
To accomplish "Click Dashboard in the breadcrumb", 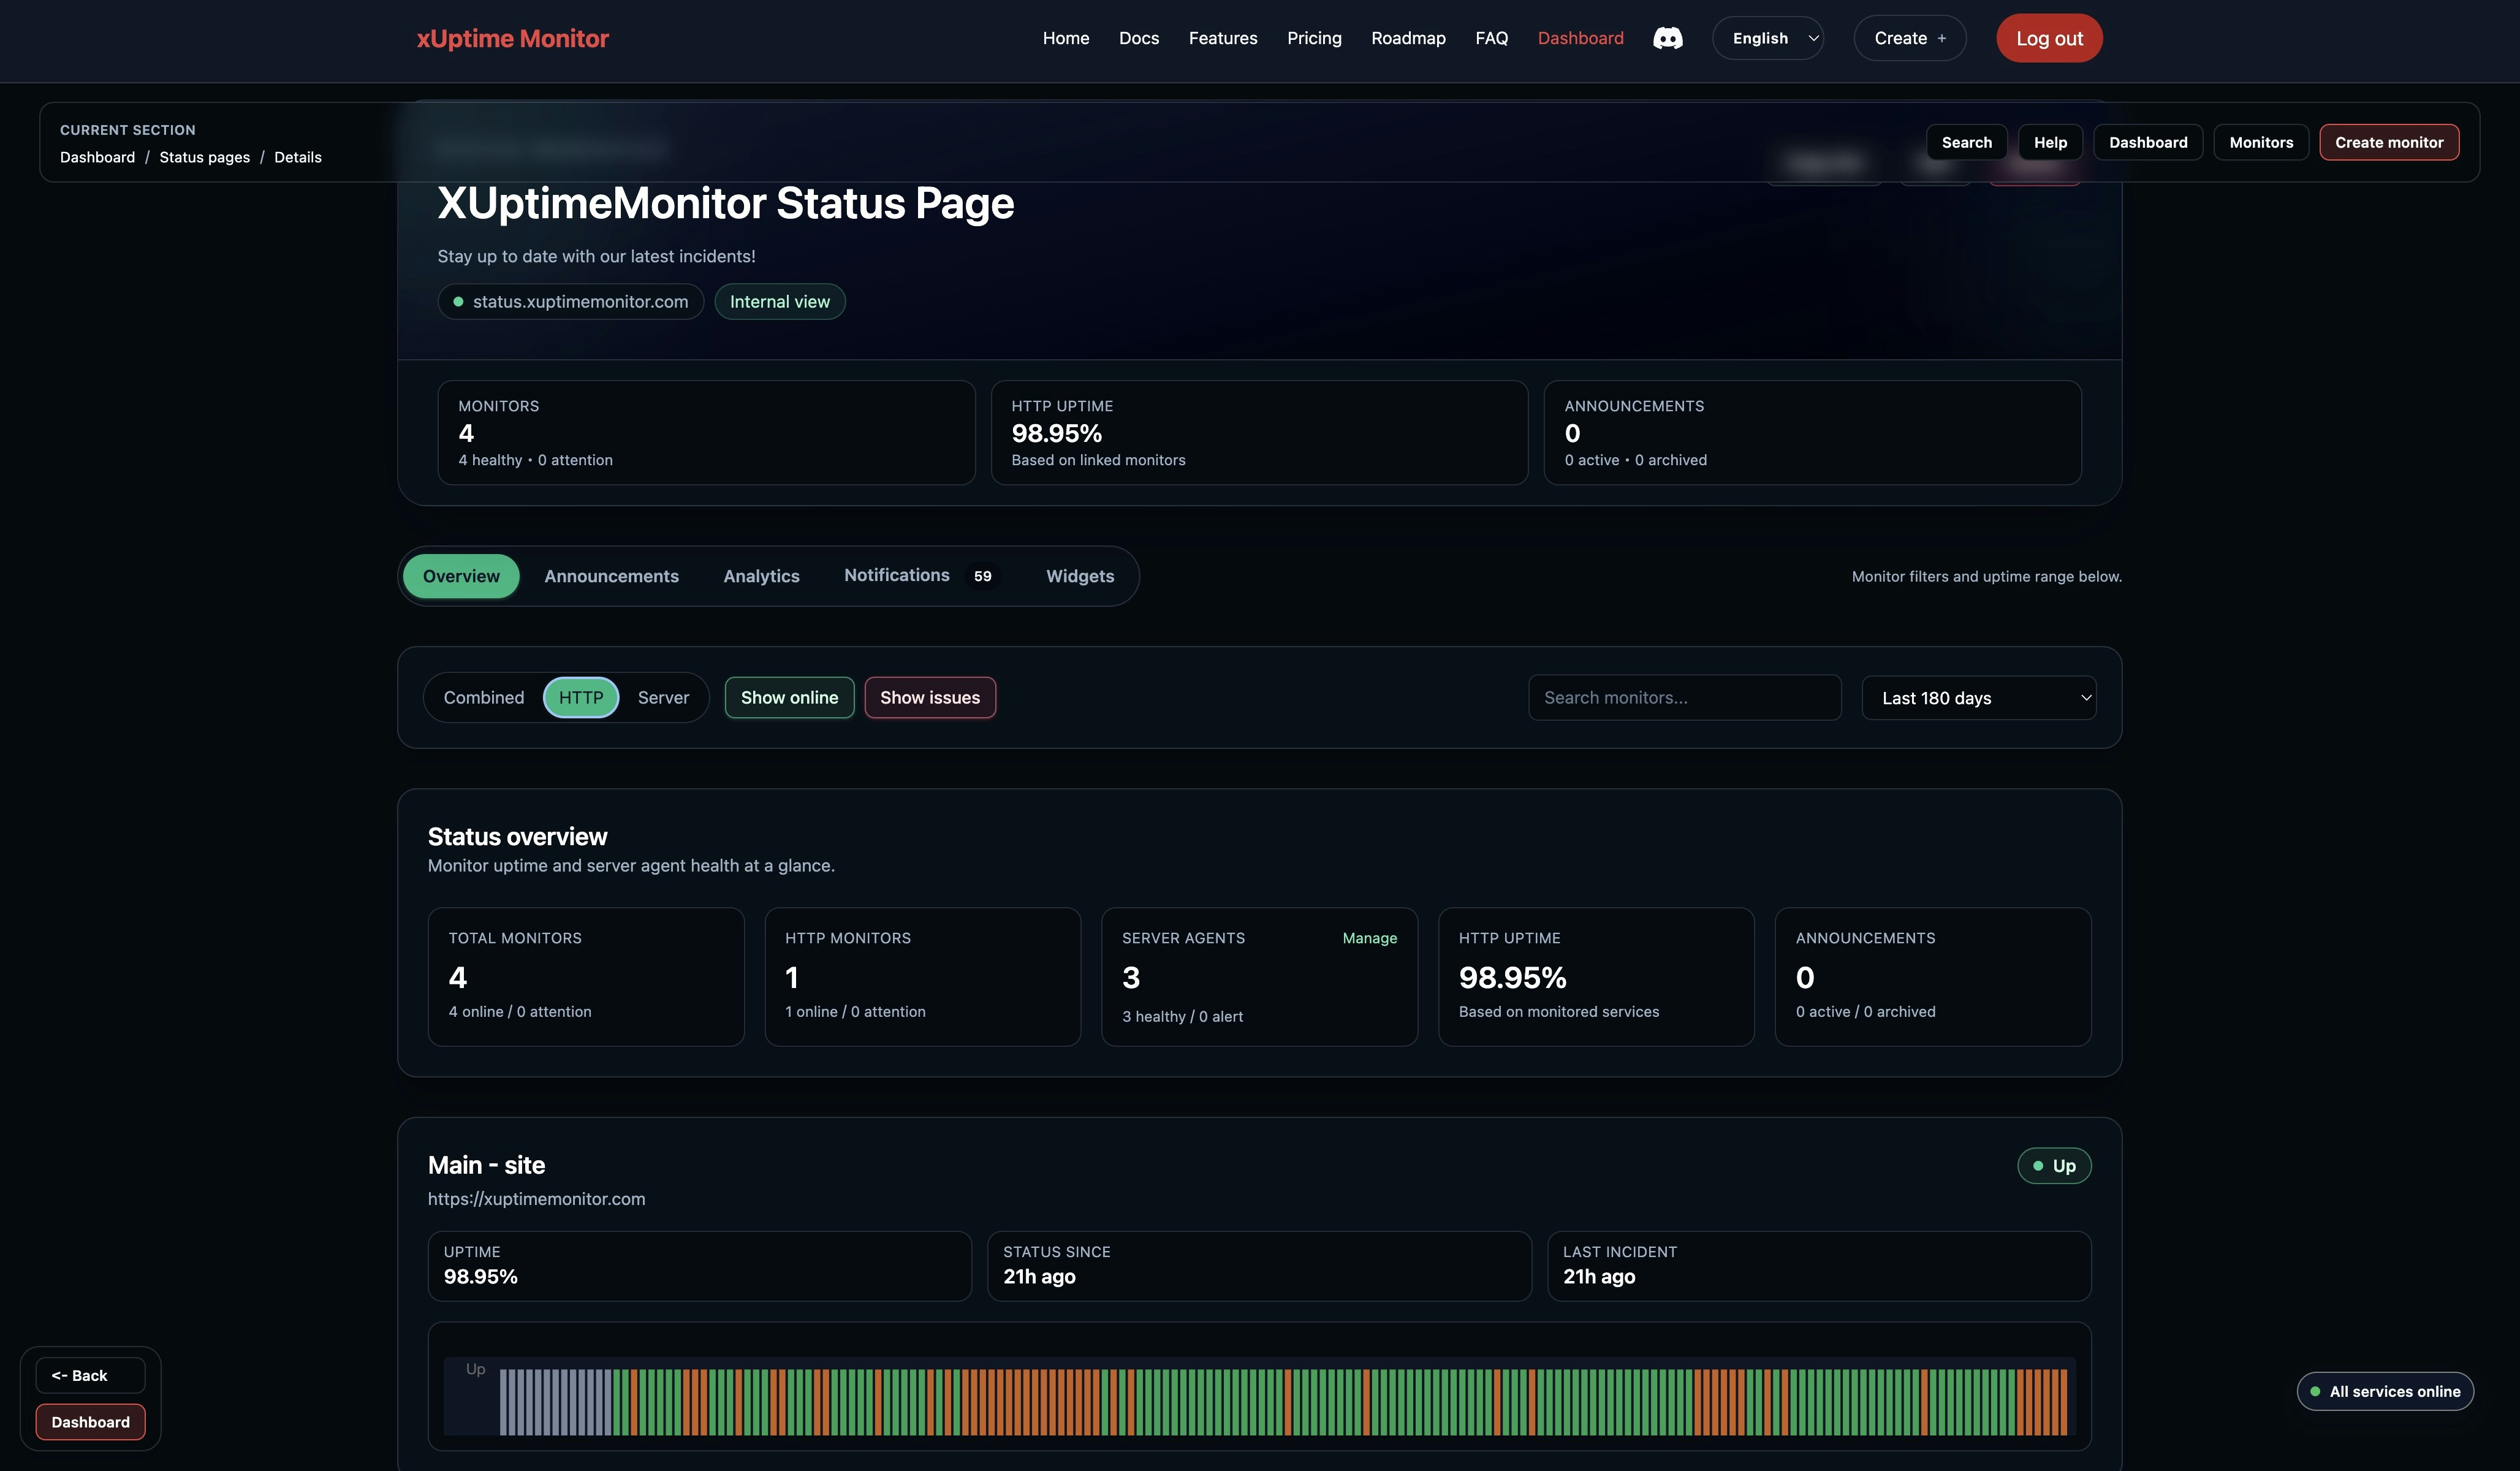I will pos(97,157).
